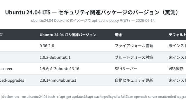186x105 pixels.
Task: Click the subtitle mentioning apt-cache policy 2026-06-14
Action: coord(93,21)
